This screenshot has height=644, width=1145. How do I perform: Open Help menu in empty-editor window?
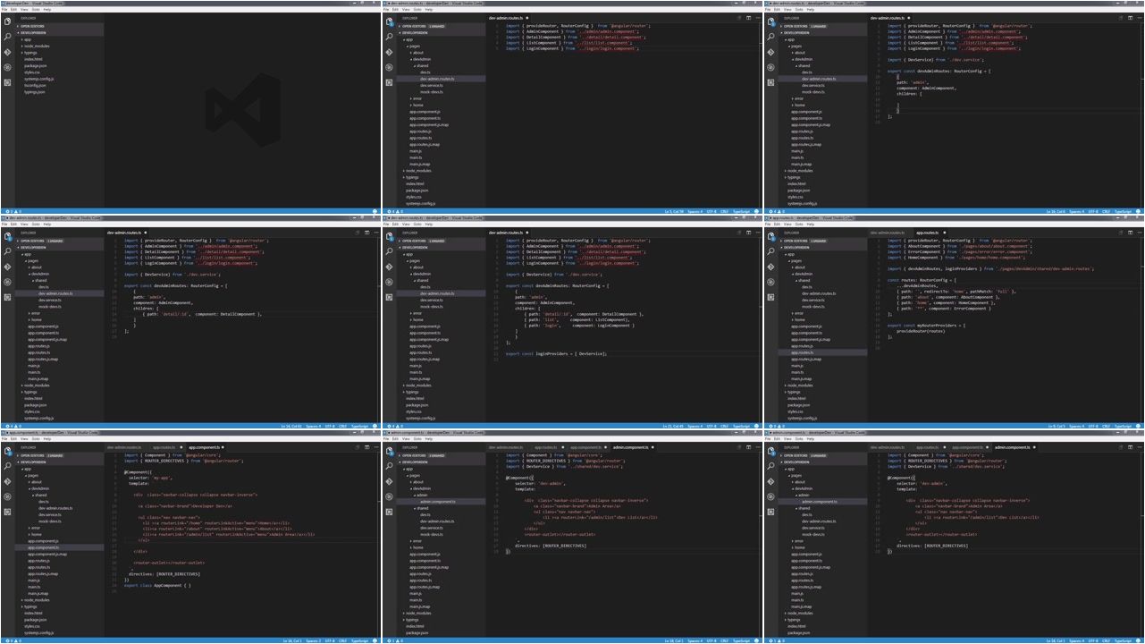pos(47,10)
